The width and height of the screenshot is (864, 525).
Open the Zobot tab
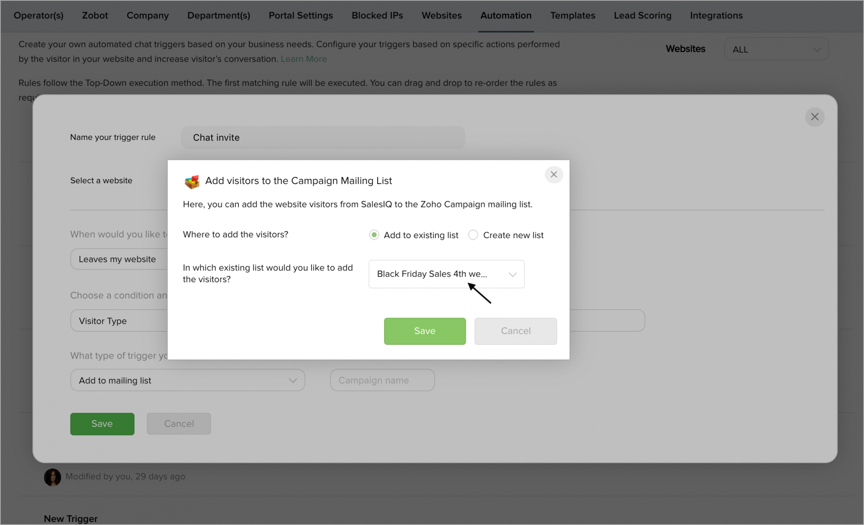pos(95,16)
